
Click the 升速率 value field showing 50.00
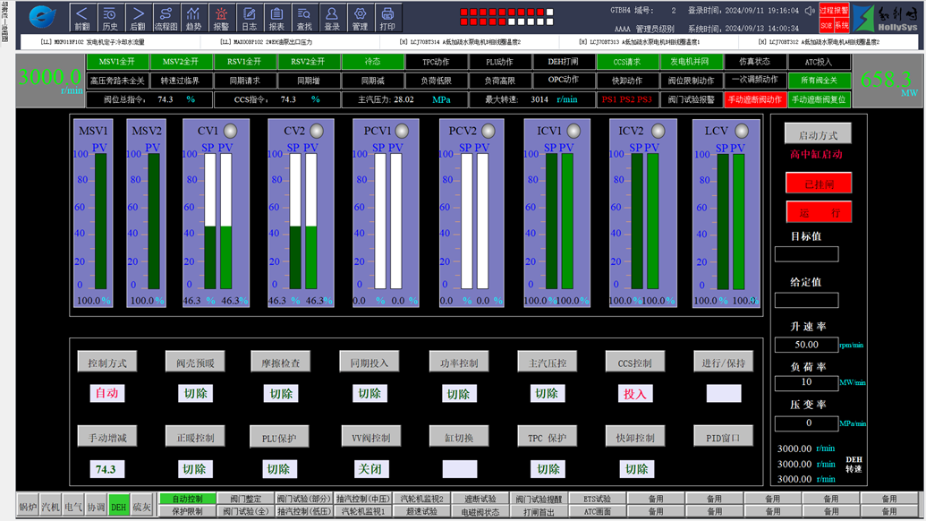point(806,345)
